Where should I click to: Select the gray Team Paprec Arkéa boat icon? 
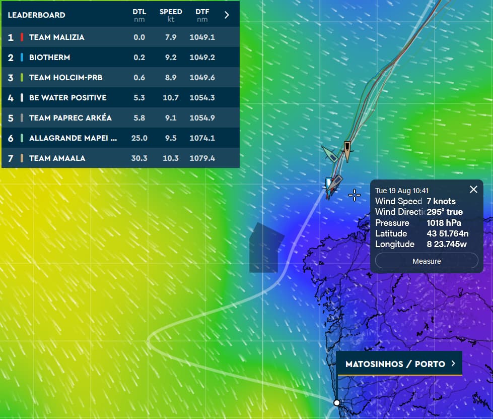337,181
